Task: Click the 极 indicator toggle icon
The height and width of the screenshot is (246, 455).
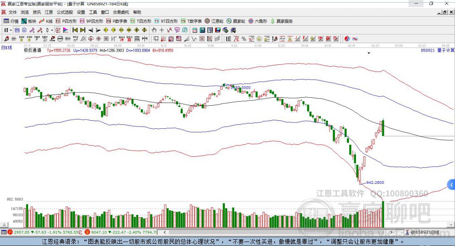Action: [58, 30]
